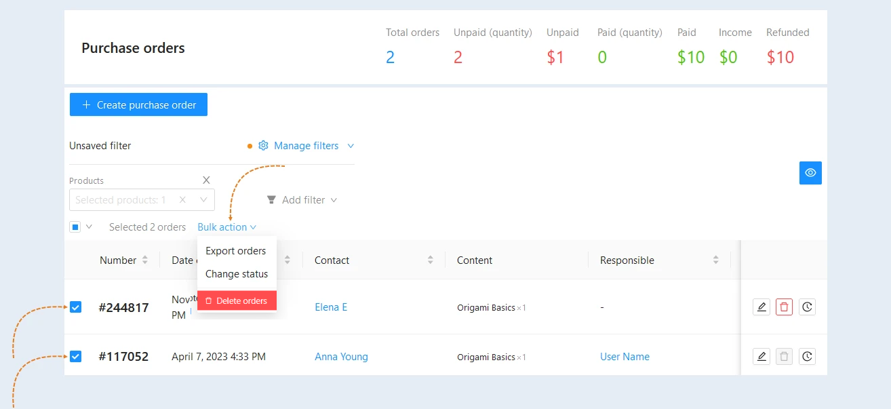Viewport: 891px width, 409px height.
Task: Toggle the blue eye visibility button
Action: (x=810, y=173)
